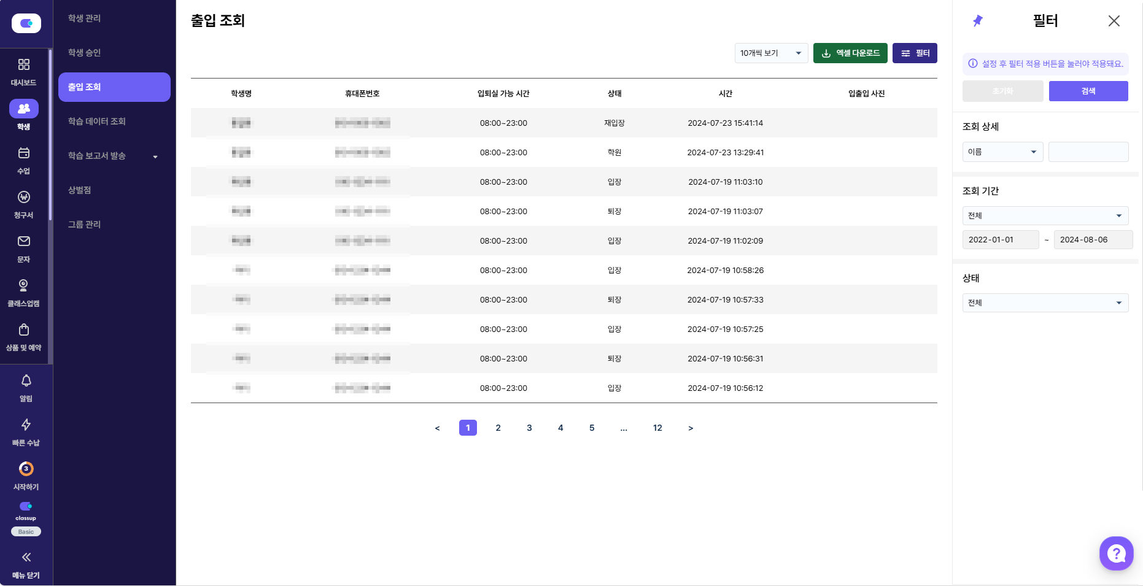
Task: Open the 클래스업캠 webcam icon
Action: click(x=24, y=286)
